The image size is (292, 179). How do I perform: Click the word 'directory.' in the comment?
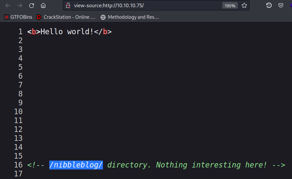pos(129,165)
